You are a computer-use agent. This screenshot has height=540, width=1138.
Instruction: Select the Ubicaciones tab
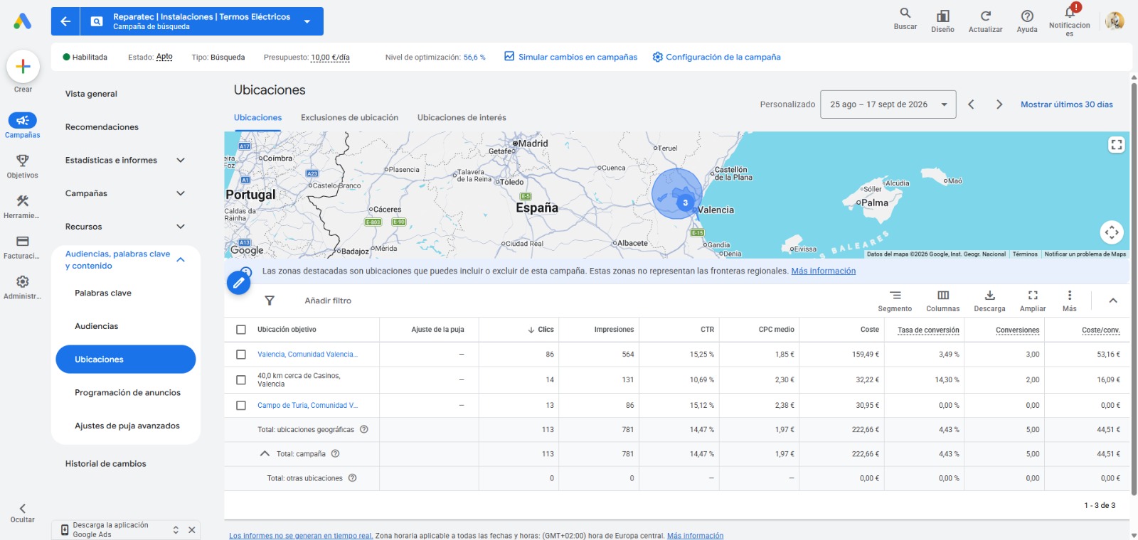pyautogui.click(x=257, y=118)
